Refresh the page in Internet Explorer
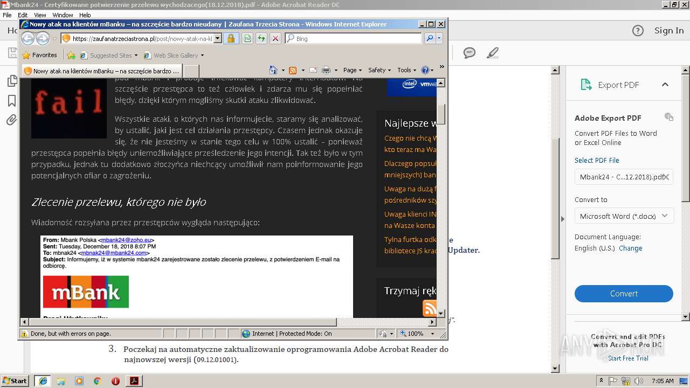The width and height of the screenshot is (690, 388). (261, 38)
